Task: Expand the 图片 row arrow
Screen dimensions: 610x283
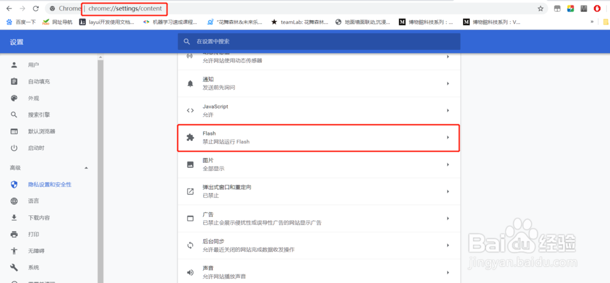Action: [x=448, y=165]
